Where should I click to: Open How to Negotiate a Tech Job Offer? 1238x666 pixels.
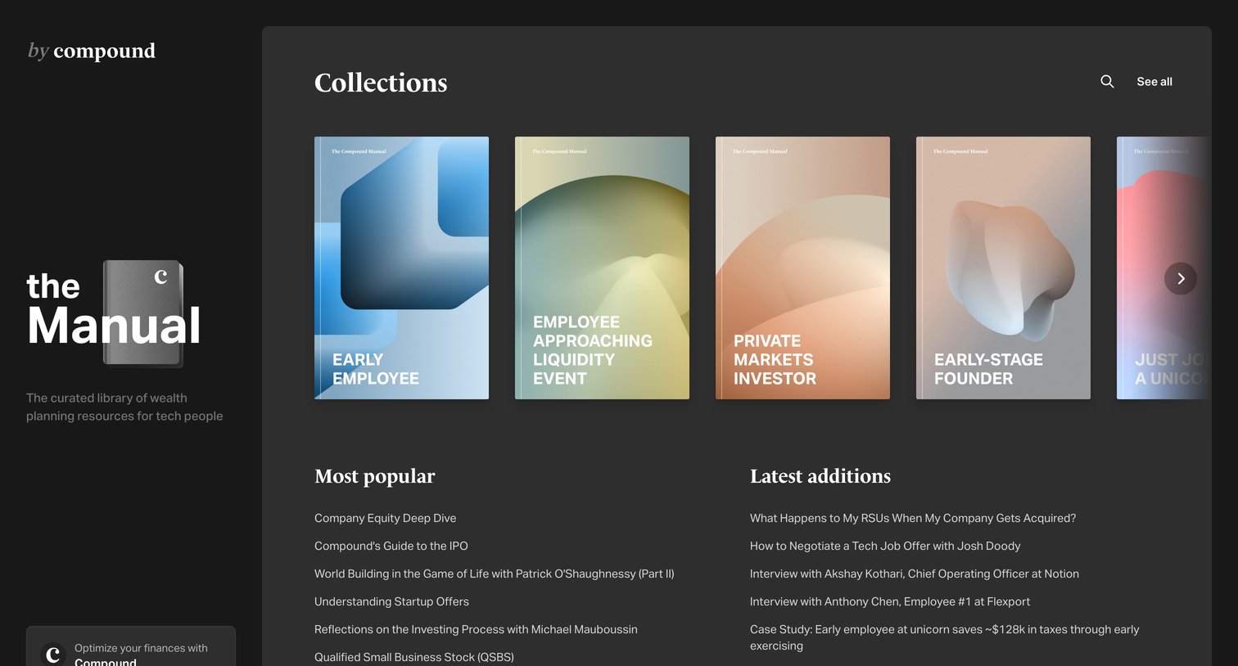[x=885, y=546]
